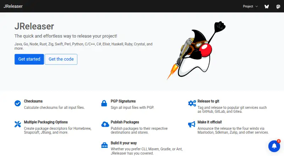This screenshot has height=156, width=284.
Task: Expand the Project dropdown menu
Action: (250, 6)
